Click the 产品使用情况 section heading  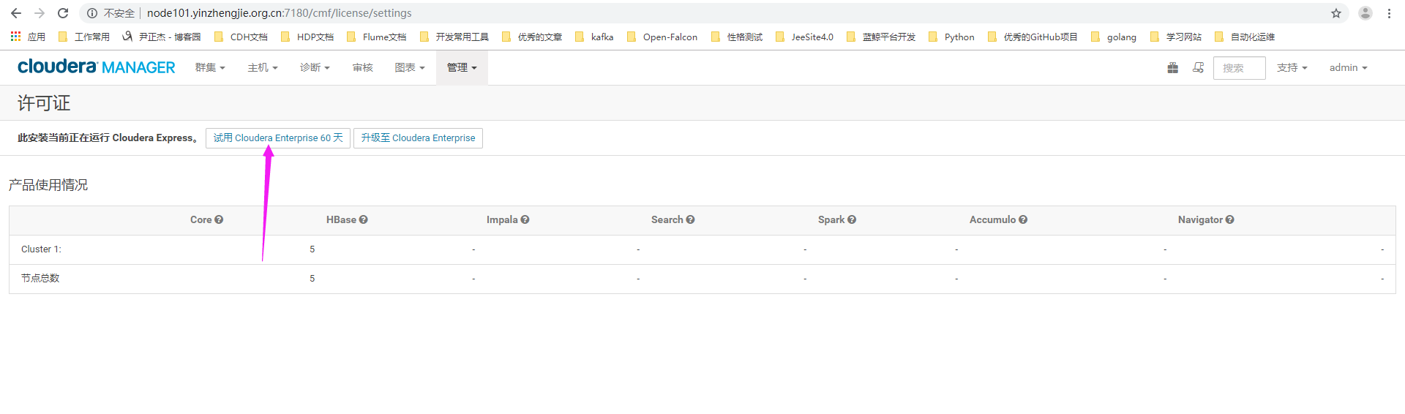click(x=48, y=185)
